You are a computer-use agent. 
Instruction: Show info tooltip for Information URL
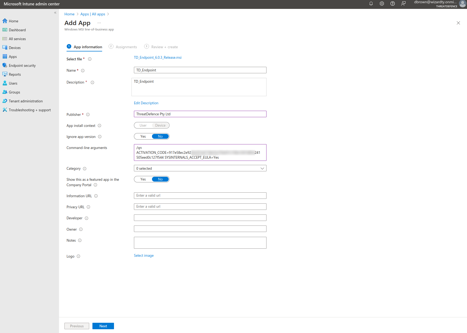(x=96, y=196)
